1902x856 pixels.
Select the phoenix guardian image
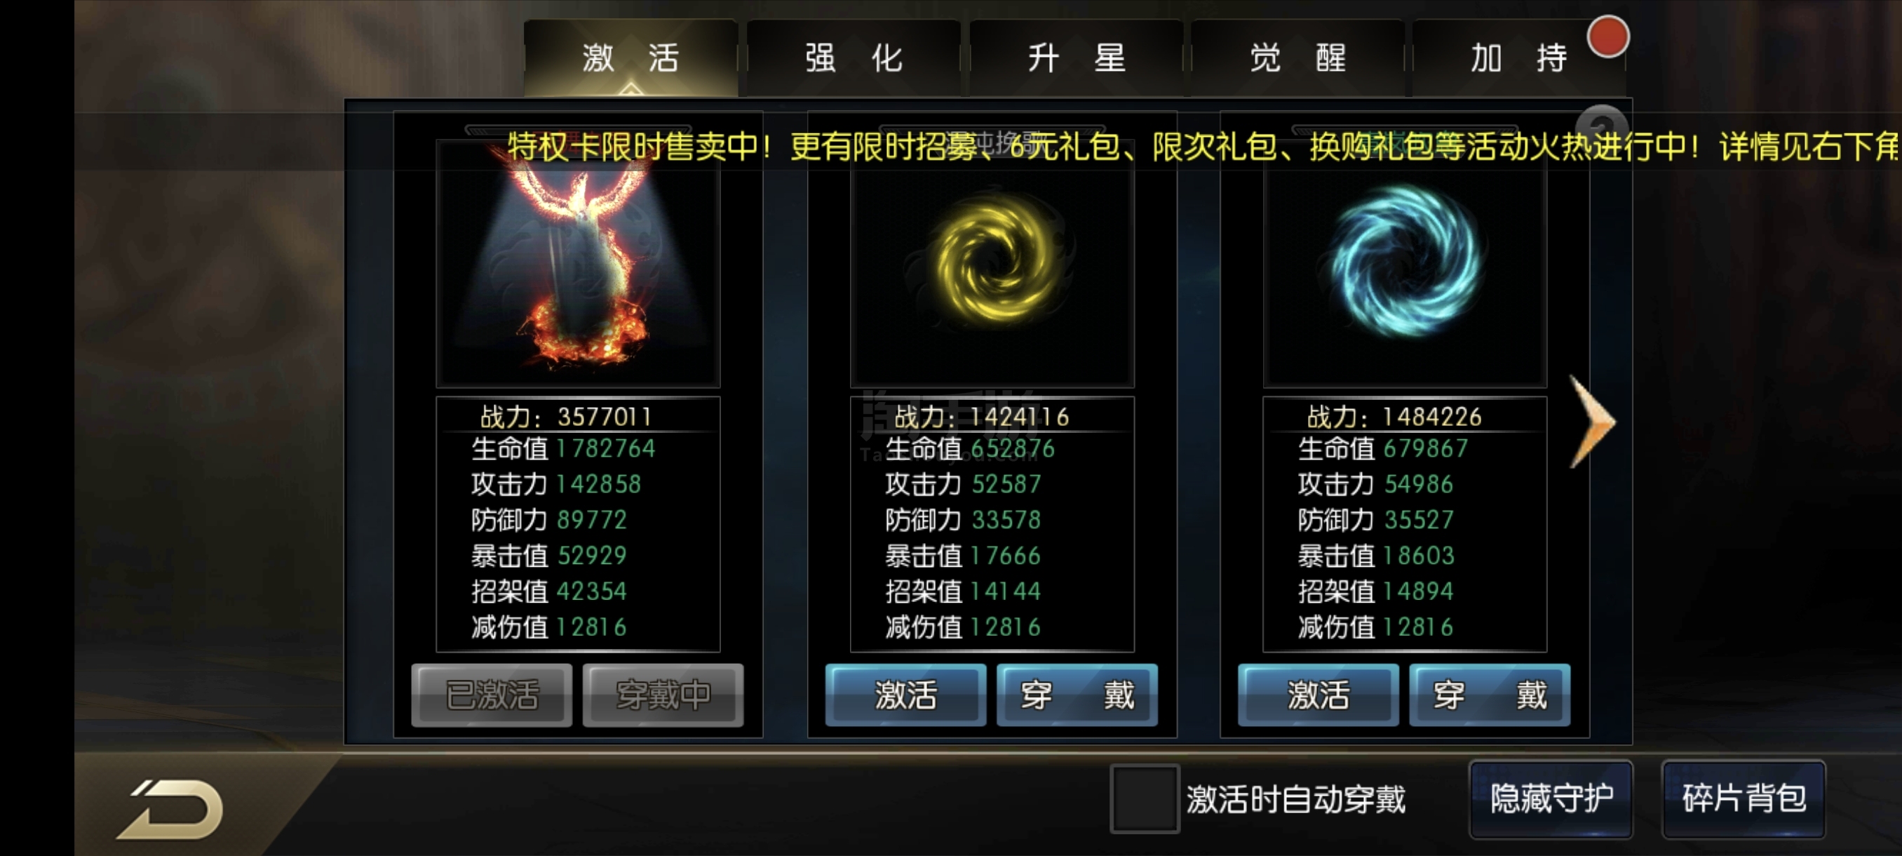[x=577, y=264]
